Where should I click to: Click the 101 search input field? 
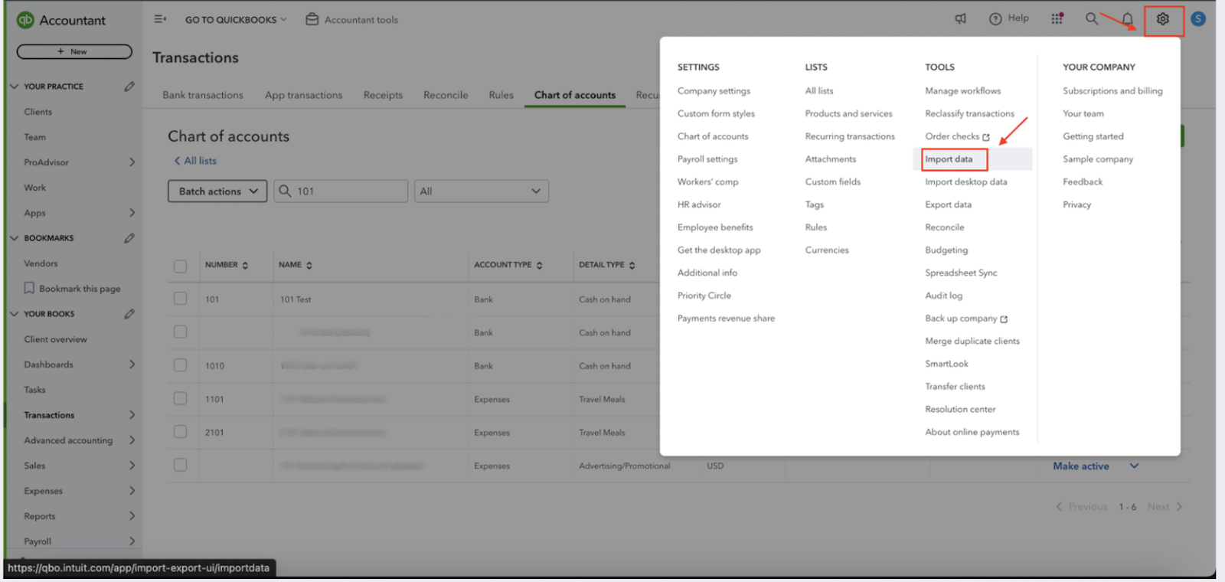(341, 191)
